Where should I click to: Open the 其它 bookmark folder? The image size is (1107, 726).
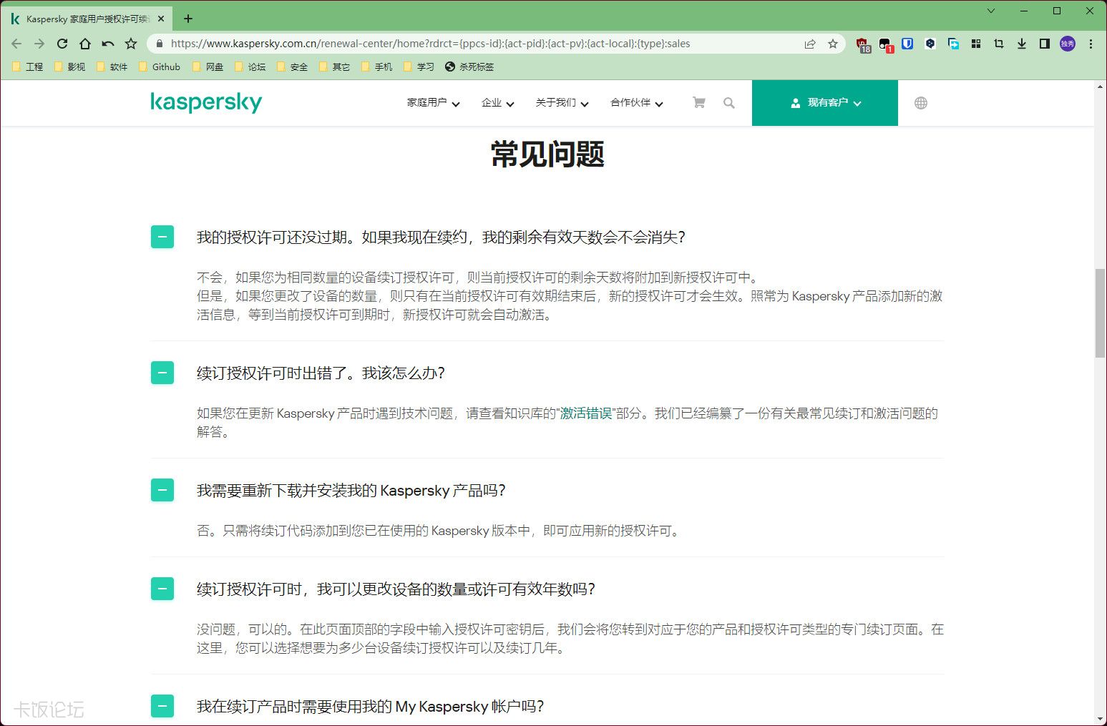click(x=335, y=67)
